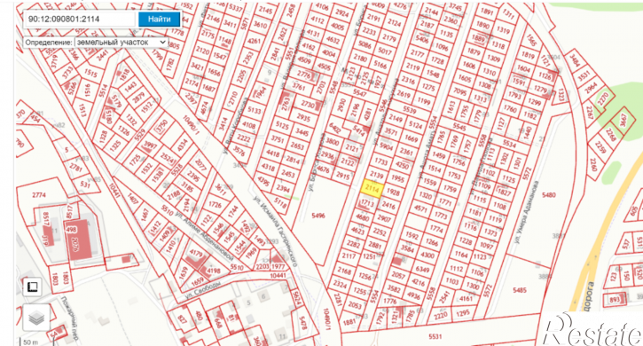Click the blue Найти search button

pos(159,20)
